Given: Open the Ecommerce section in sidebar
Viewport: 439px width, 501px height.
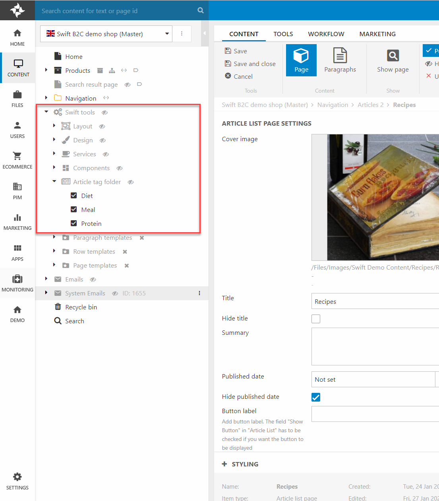Looking at the screenshot, I should tap(17, 160).
